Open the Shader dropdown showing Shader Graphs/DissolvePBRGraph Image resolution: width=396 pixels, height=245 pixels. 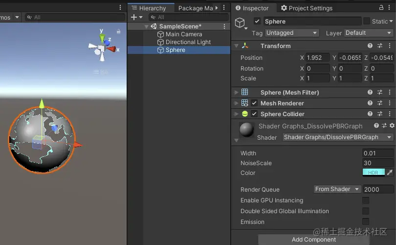click(338, 137)
